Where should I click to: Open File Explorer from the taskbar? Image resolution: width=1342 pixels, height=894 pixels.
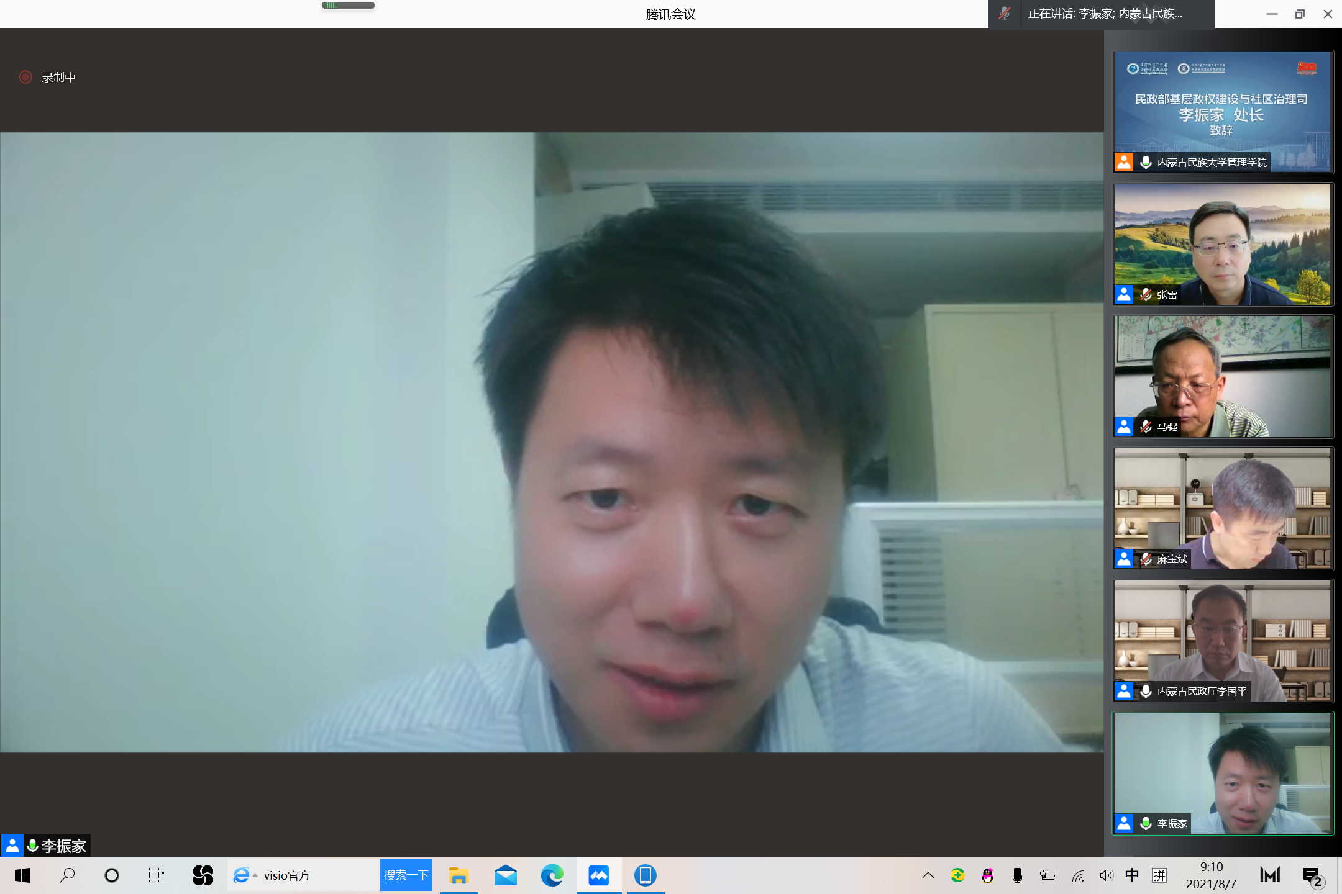pyautogui.click(x=459, y=875)
